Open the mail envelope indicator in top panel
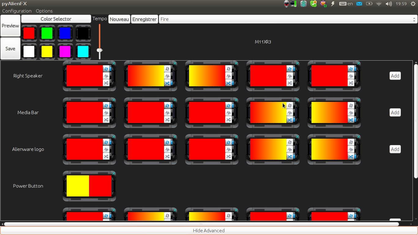This screenshot has width=418, height=235. pos(359,4)
